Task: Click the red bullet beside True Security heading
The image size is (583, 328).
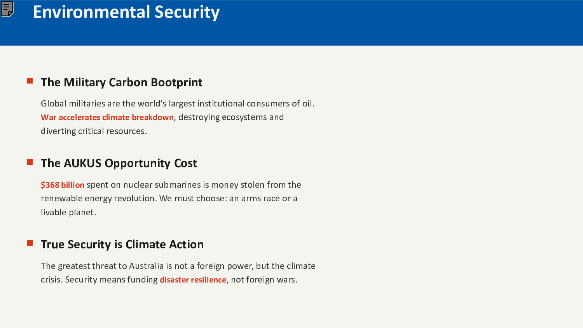Action: coord(30,243)
